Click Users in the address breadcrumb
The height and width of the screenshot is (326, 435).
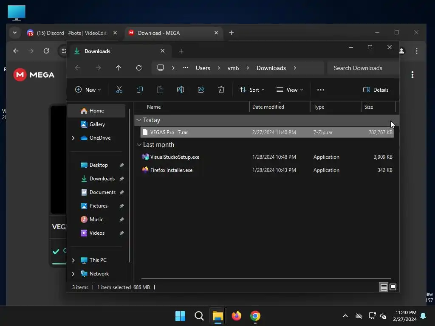[x=203, y=68]
